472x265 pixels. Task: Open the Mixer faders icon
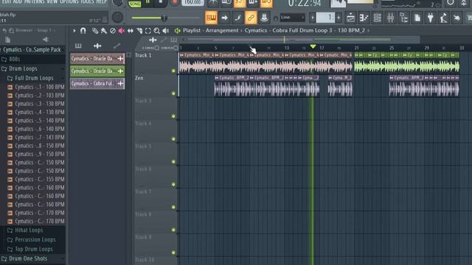(390, 18)
